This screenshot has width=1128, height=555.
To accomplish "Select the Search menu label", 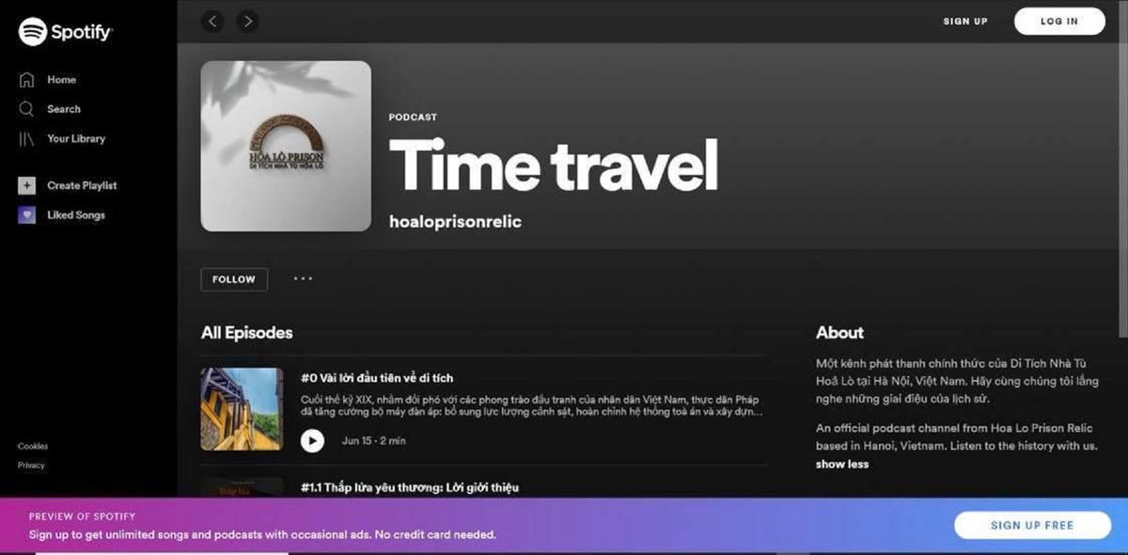I will [64, 109].
